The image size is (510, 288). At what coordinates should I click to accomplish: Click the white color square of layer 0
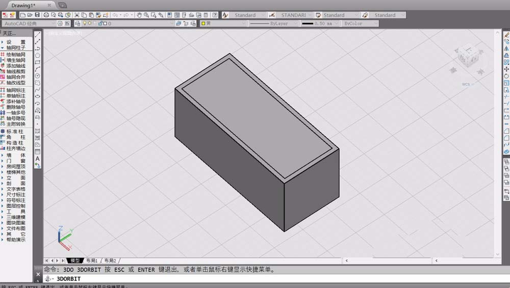[x=105, y=23]
